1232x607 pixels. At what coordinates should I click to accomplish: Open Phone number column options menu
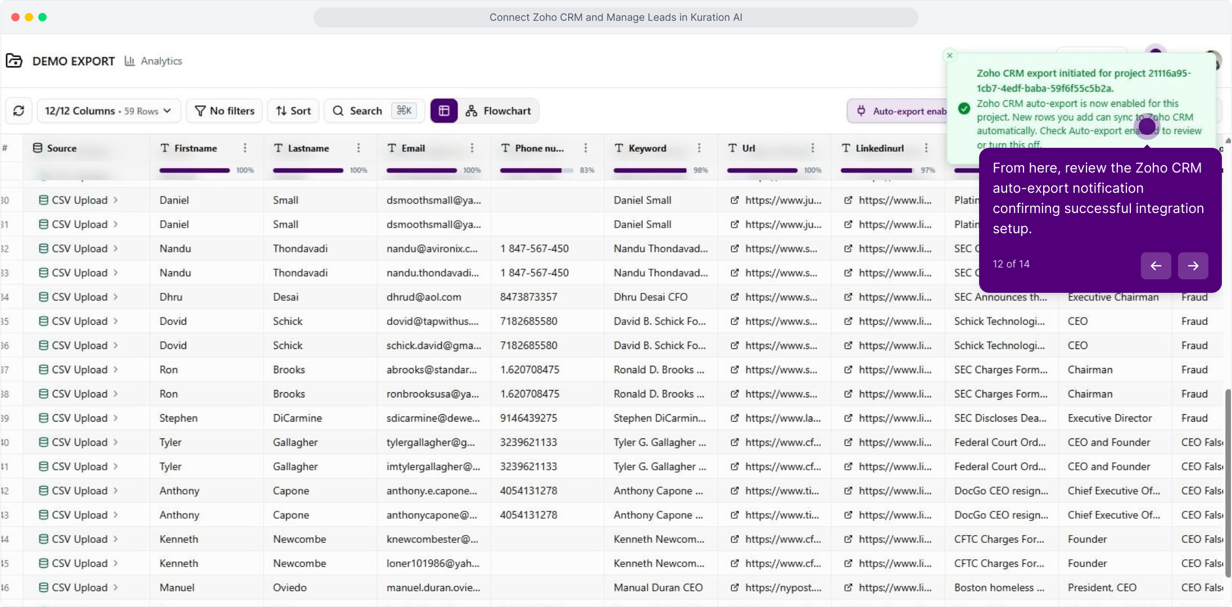[x=586, y=148]
